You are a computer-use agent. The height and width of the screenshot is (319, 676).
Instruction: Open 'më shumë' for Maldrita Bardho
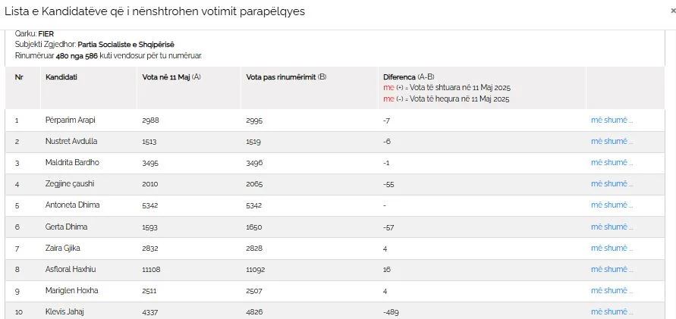tap(612, 163)
